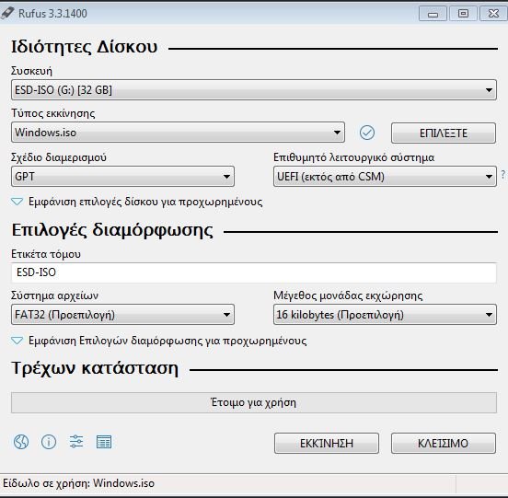This screenshot has height=498, width=508.
Task: Click the Τρέχων κατάσταση heading
Action: pos(95,368)
